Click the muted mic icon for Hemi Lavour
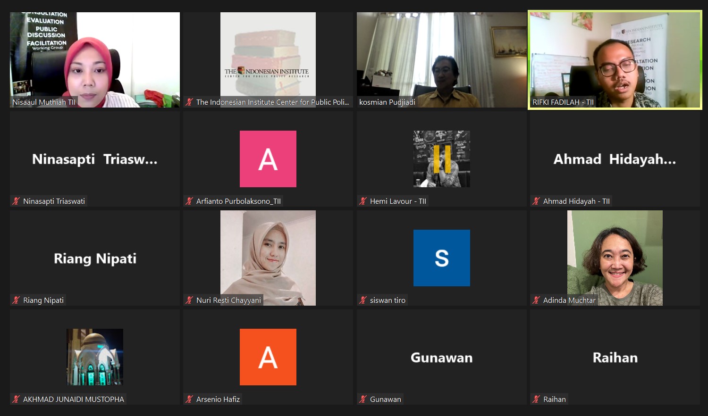The image size is (708, 416). pos(363,201)
